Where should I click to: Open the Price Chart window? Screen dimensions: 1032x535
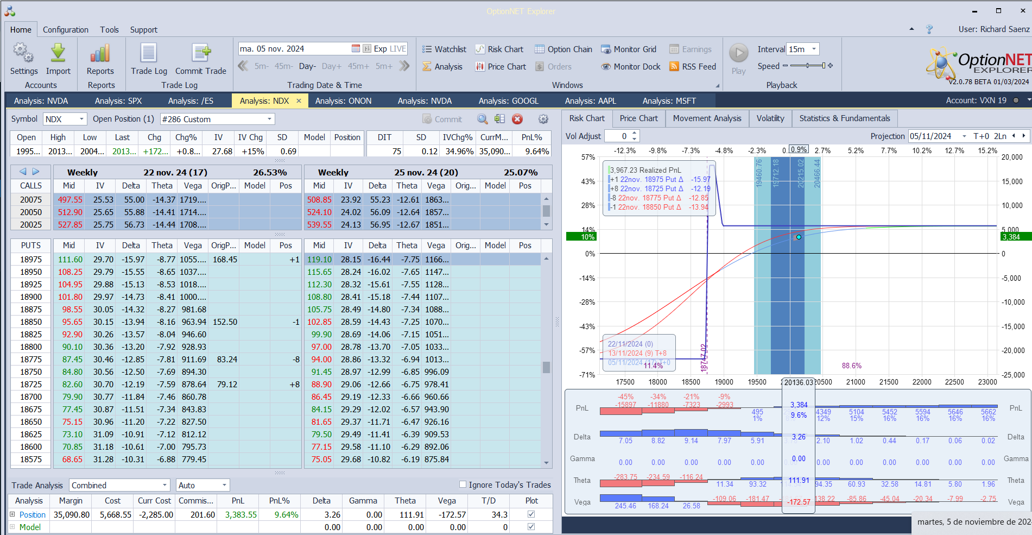click(501, 66)
